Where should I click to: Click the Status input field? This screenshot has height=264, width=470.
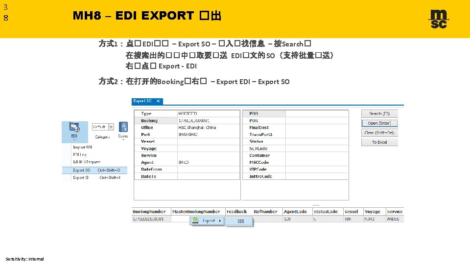(317, 141)
